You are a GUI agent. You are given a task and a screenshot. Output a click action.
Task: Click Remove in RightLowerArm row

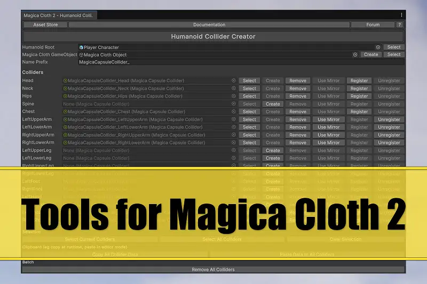click(x=298, y=143)
